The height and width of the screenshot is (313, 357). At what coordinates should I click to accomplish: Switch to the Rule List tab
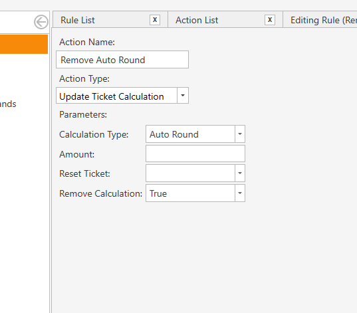pyautogui.click(x=78, y=20)
